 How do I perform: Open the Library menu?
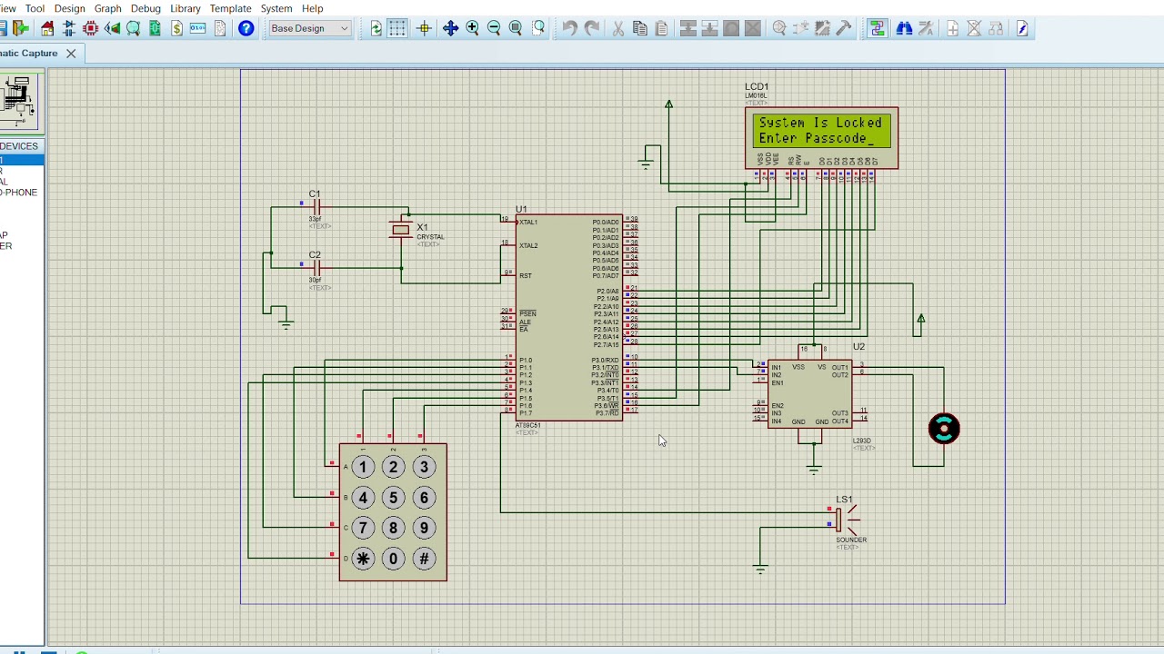click(185, 8)
